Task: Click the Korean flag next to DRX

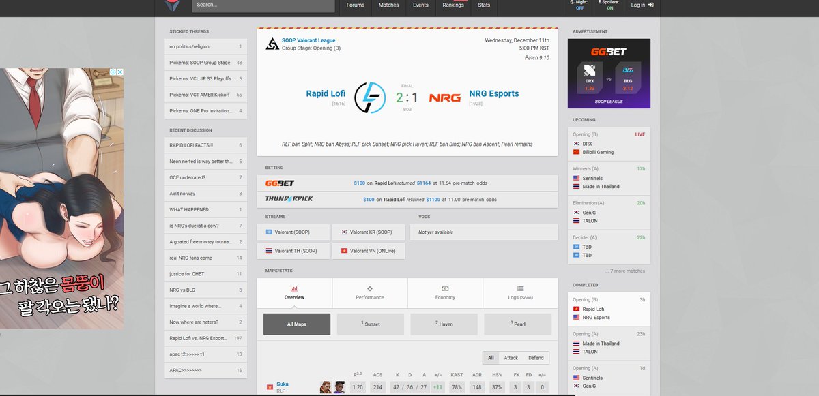Action: [577, 144]
